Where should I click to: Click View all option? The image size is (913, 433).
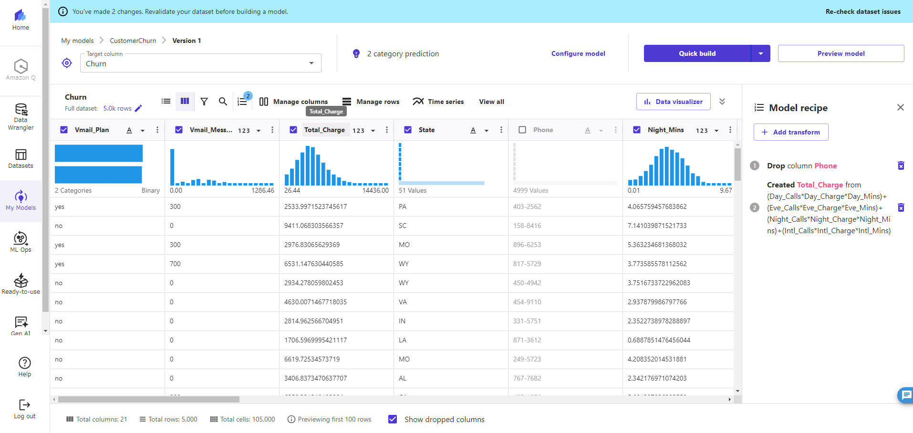tap(491, 102)
